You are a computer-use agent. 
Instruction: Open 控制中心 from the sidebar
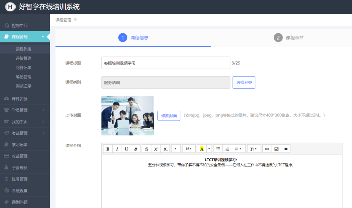pyautogui.click(x=25, y=25)
